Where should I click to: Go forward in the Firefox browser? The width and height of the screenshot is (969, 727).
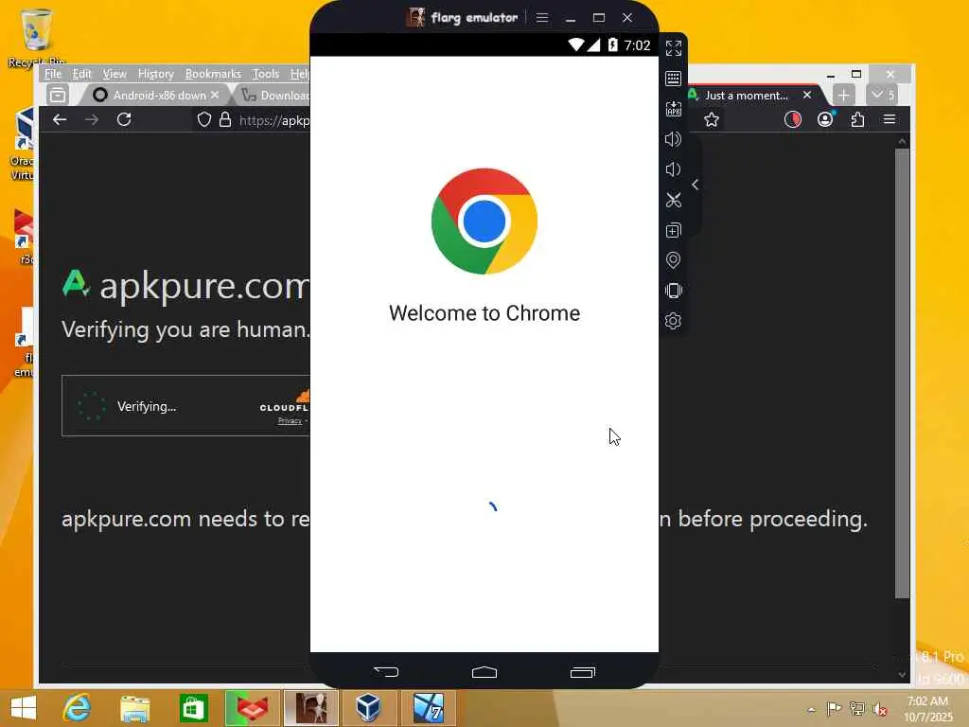[x=92, y=119]
